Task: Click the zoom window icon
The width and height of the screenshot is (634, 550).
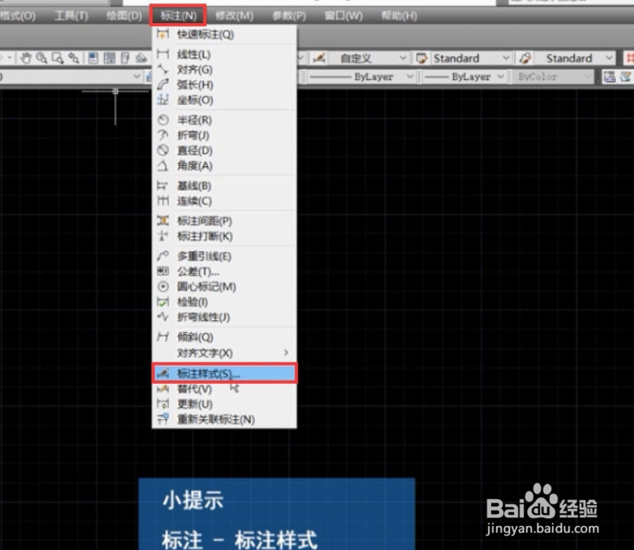Action: tap(58, 59)
